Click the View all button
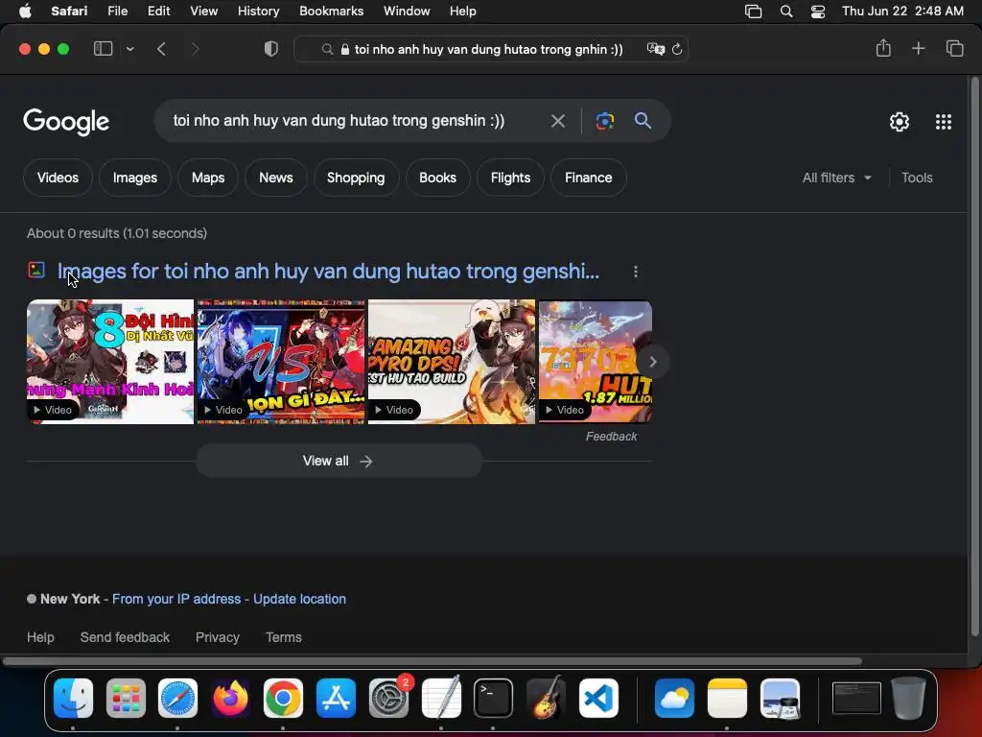Image resolution: width=982 pixels, height=737 pixels. click(x=339, y=462)
